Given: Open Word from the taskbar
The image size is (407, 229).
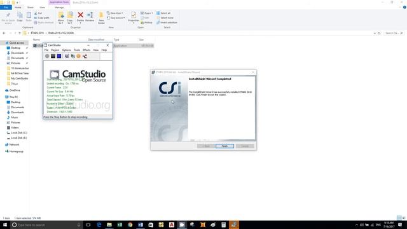Looking at the screenshot, I should tap(141, 225).
